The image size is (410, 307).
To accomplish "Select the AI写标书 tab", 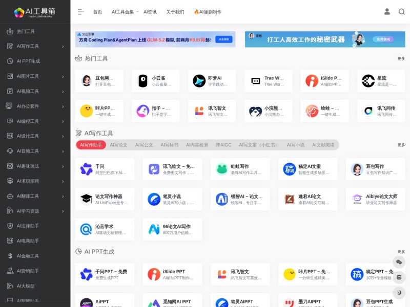I will tap(170, 145).
